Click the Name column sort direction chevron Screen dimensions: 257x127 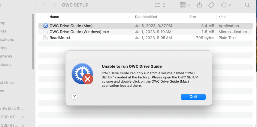[129, 17]
